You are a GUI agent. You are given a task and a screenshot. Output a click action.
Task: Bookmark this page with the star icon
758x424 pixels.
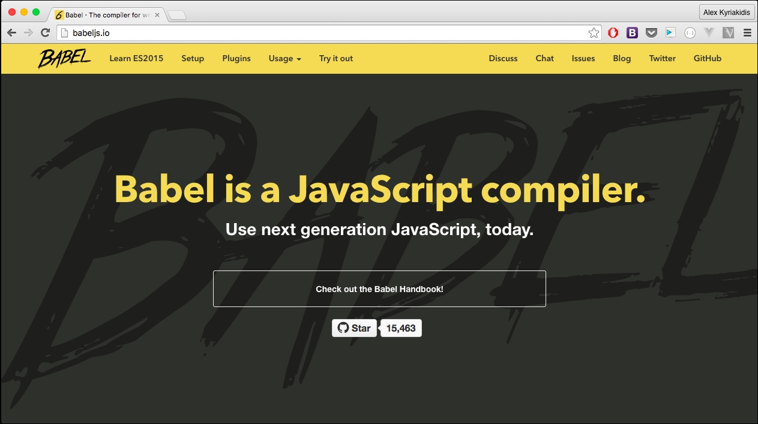(x=594, y=33)
